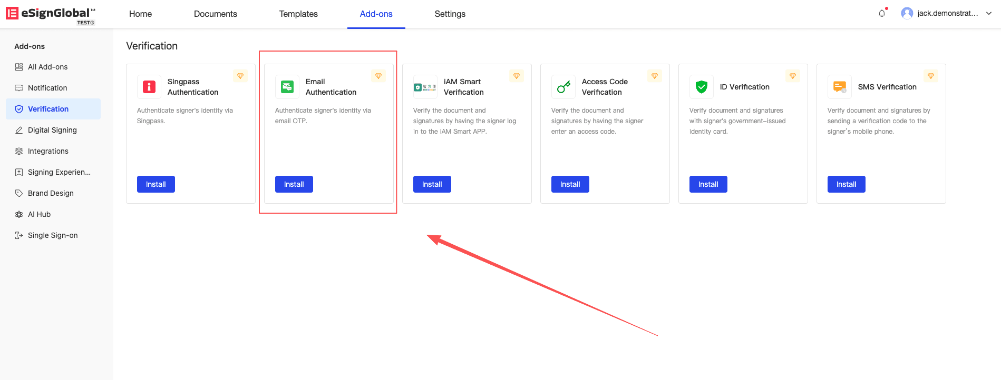Click the eSignGlobal logo
This screenshot has width=1001, height=380.
coord(51,14)
